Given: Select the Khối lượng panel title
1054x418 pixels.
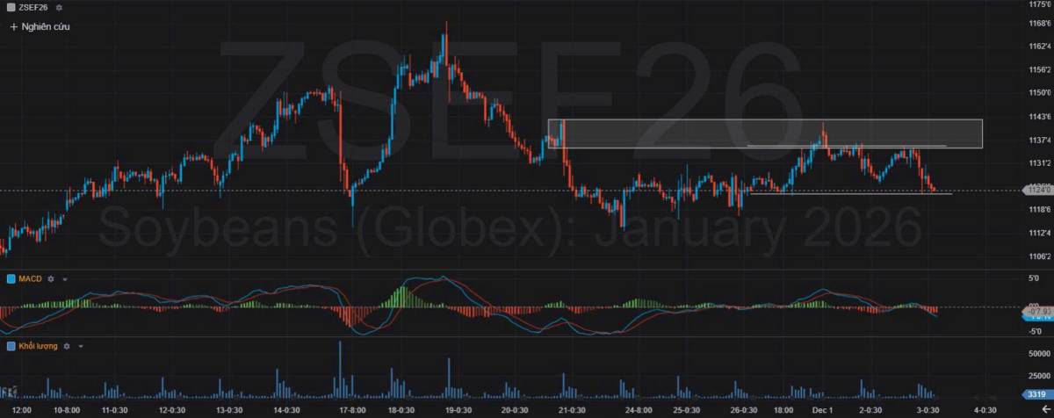Looking at the screenshot, I should coord(39,346).
